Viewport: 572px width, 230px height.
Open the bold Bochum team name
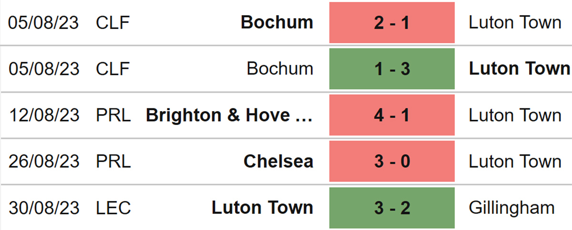[x=277, y=22]
